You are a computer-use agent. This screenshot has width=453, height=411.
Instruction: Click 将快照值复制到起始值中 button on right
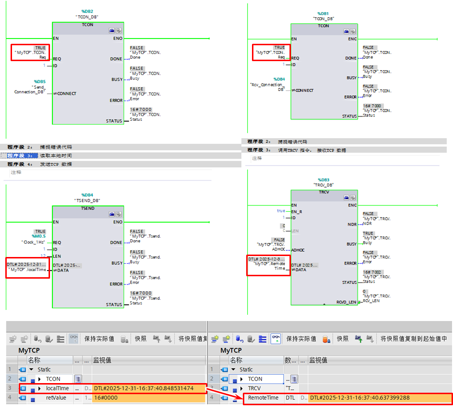[414, 339]
